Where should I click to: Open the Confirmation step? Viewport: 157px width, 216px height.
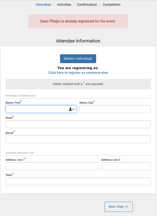click(x=87, y=4)
